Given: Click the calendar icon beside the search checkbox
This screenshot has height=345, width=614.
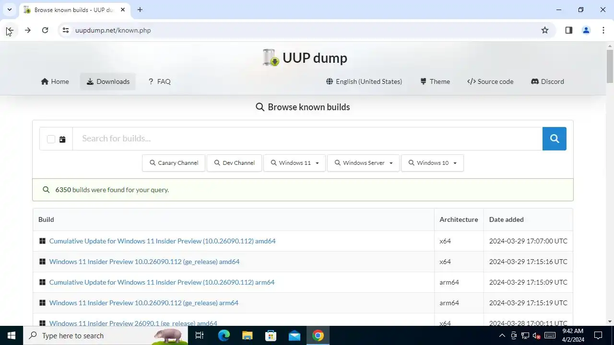Looking at the screenshot, I should coord(62,139).
